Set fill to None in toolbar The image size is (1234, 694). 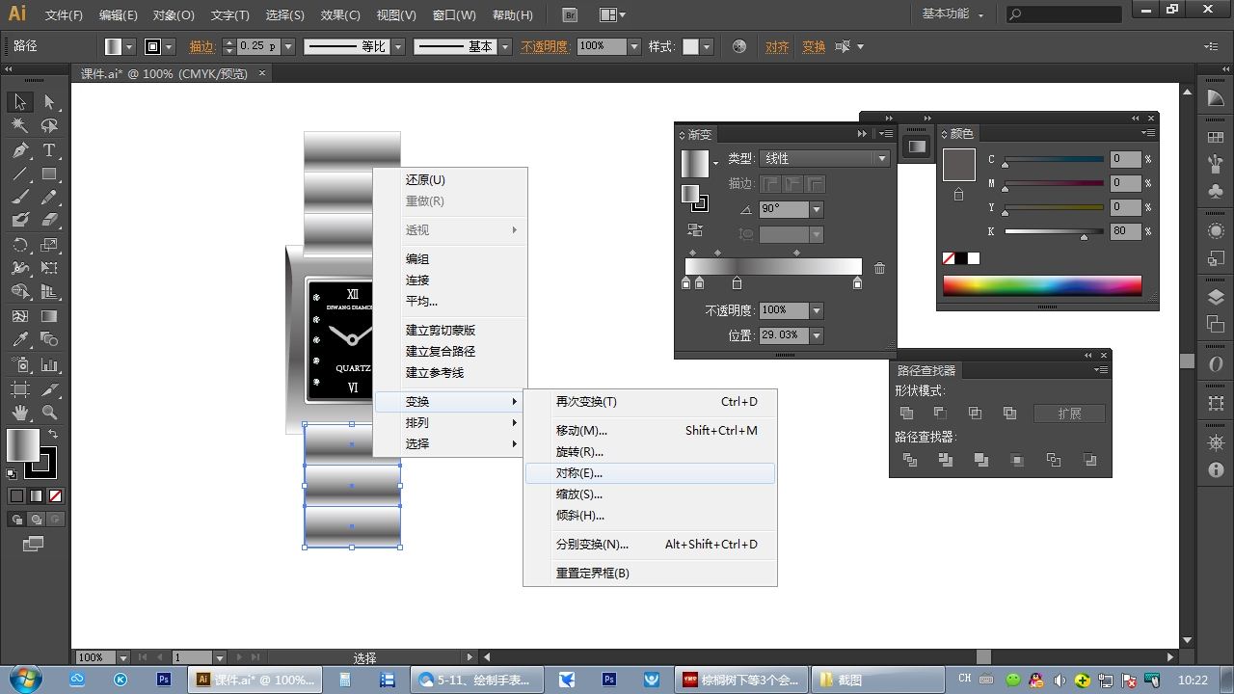[56, 496]
